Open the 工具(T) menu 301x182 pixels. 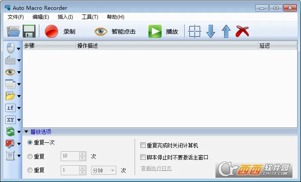(90, 17)
